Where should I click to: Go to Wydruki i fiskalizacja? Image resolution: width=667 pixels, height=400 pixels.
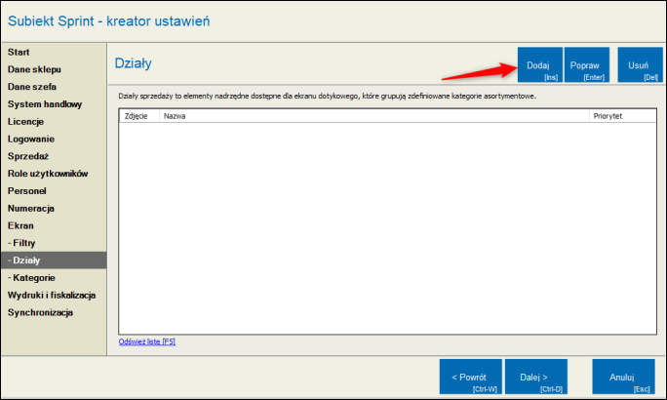point(52,296)
